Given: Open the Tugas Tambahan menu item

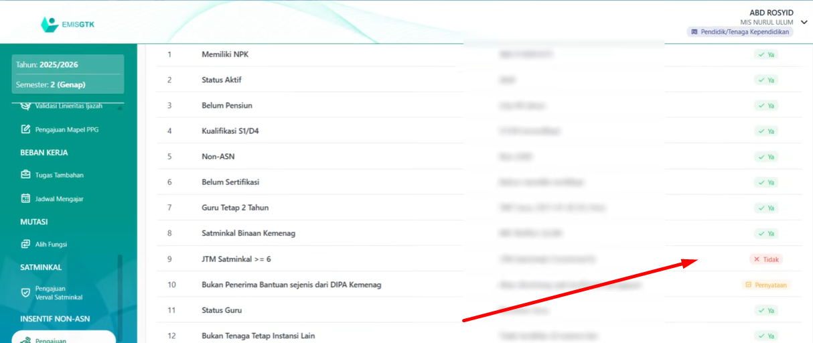Looking at the screenshot, I should coord(59,175).
